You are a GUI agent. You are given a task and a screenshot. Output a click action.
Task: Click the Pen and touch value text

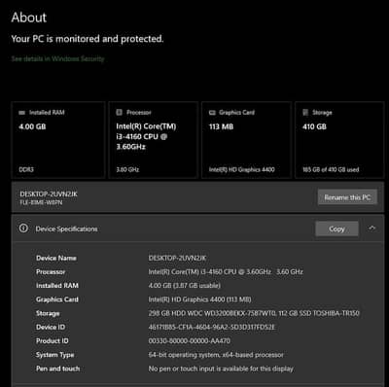pyautogui.click(x=221, y=369)
